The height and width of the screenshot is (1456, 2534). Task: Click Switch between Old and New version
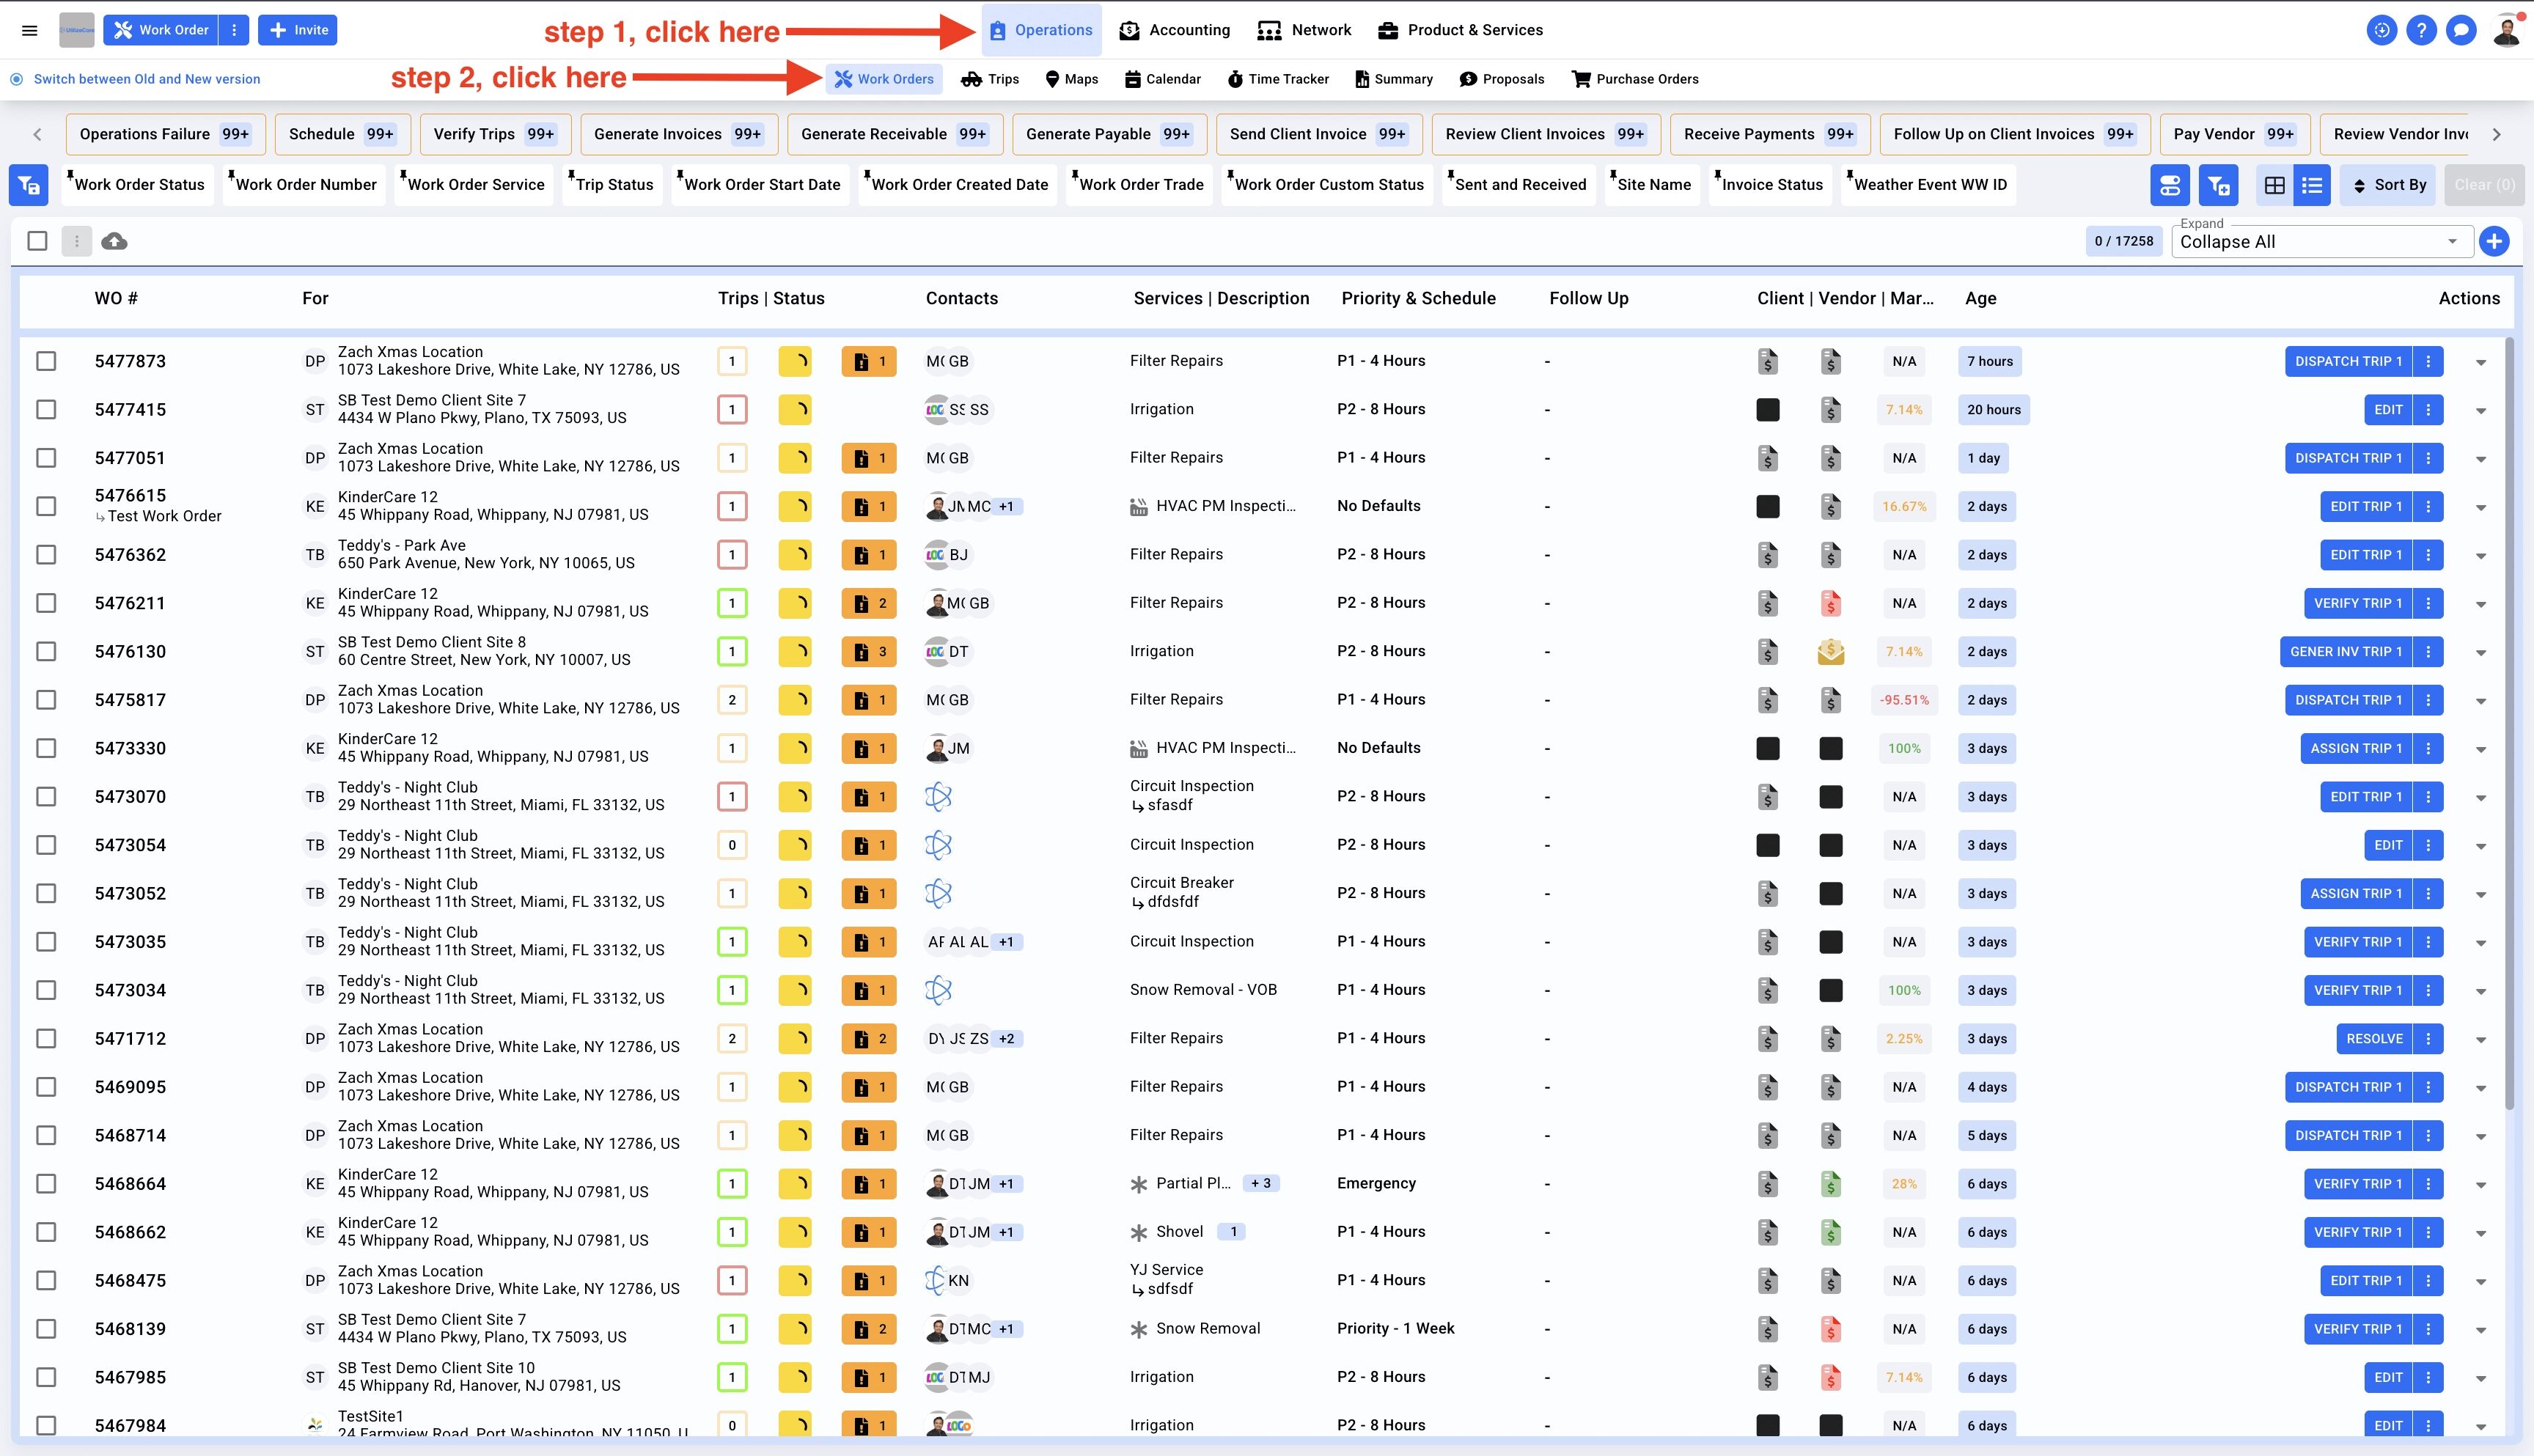pyautogui.click(x=146, y=79)
